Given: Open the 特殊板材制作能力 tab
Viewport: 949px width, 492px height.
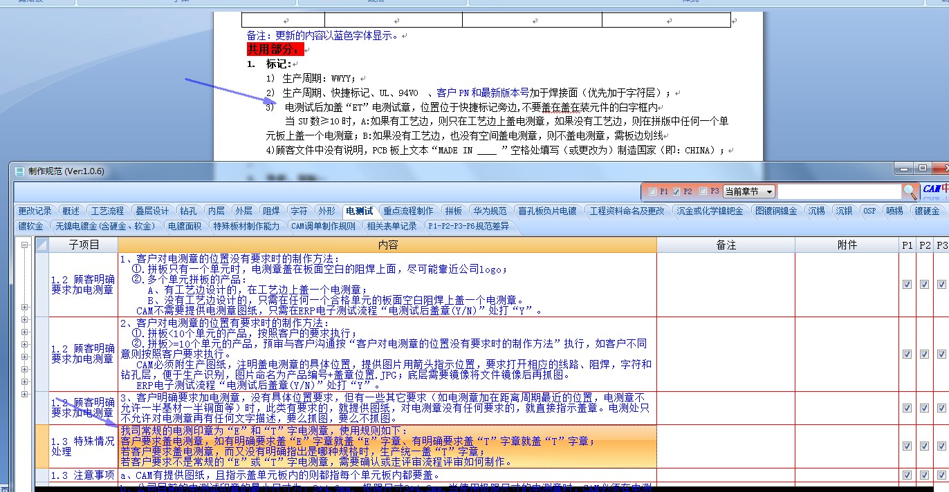Looking at the screenshot, I should coord(247,226).
